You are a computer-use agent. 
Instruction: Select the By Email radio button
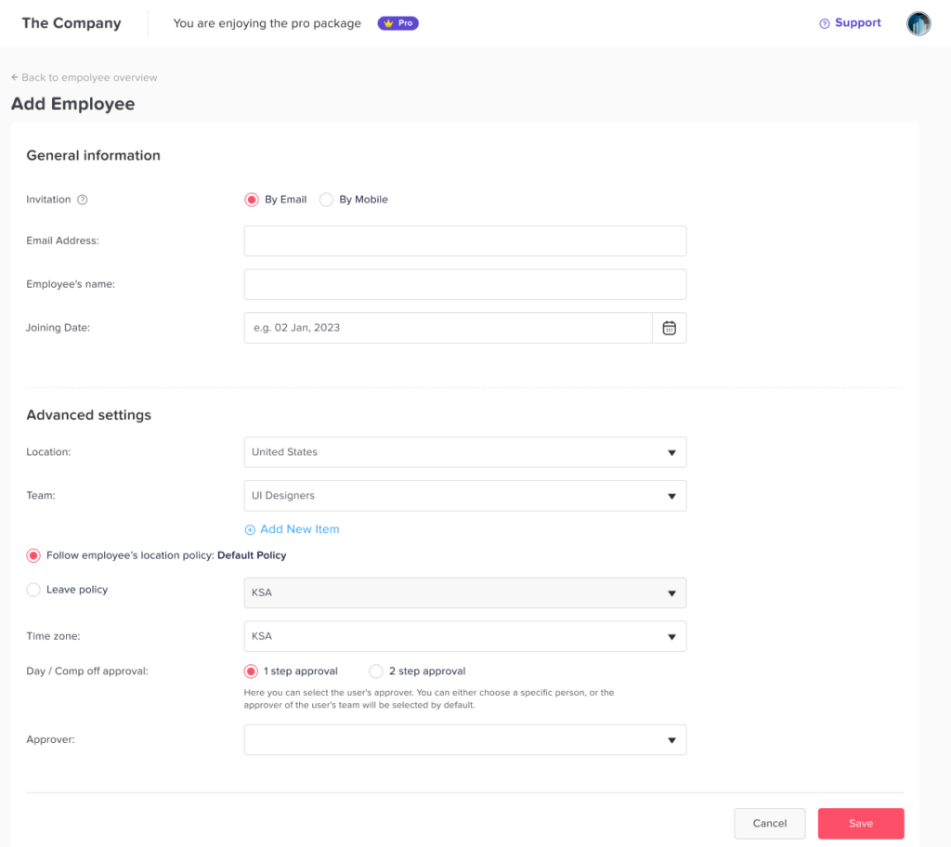(251, 200)
